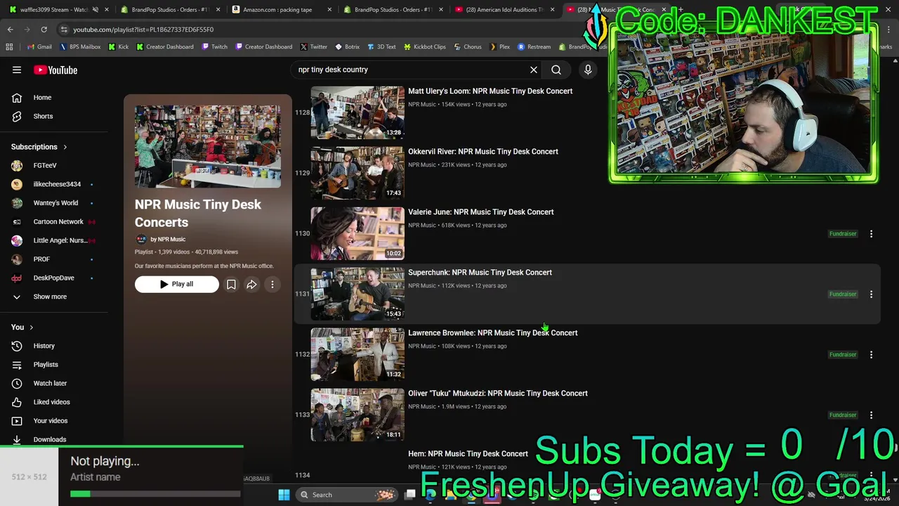
Task: Open the Kickbot Clips bookmark
Action: click(x=424, y=46)
